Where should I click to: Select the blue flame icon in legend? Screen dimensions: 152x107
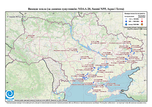126,24
